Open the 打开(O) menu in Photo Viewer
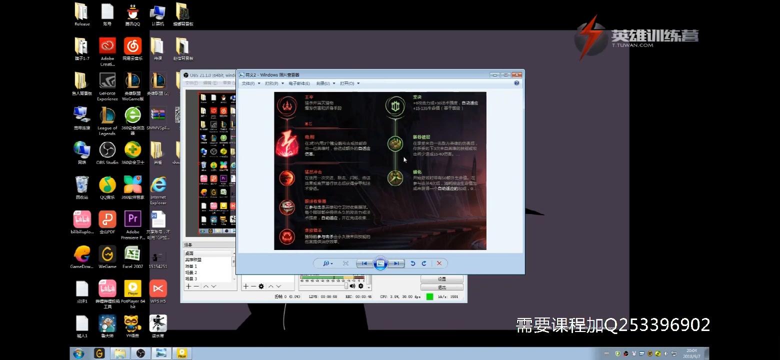 tap(349, 83)
